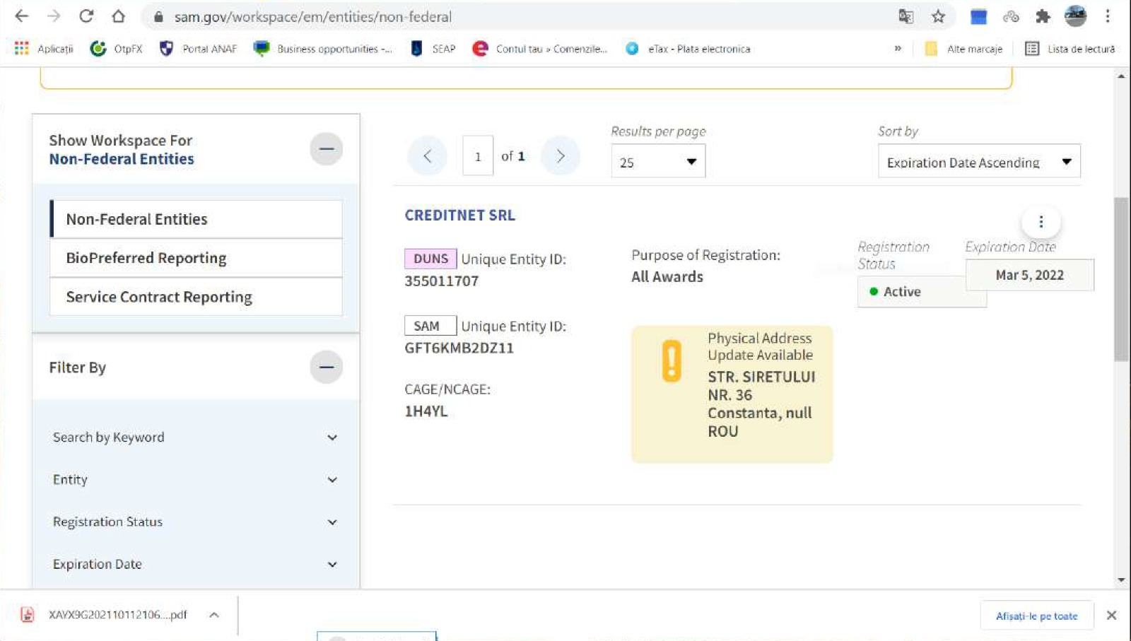This screenshot has width=1131, height=641.
Task: Expand the Entity filter
Action: [x=195, y=480]
